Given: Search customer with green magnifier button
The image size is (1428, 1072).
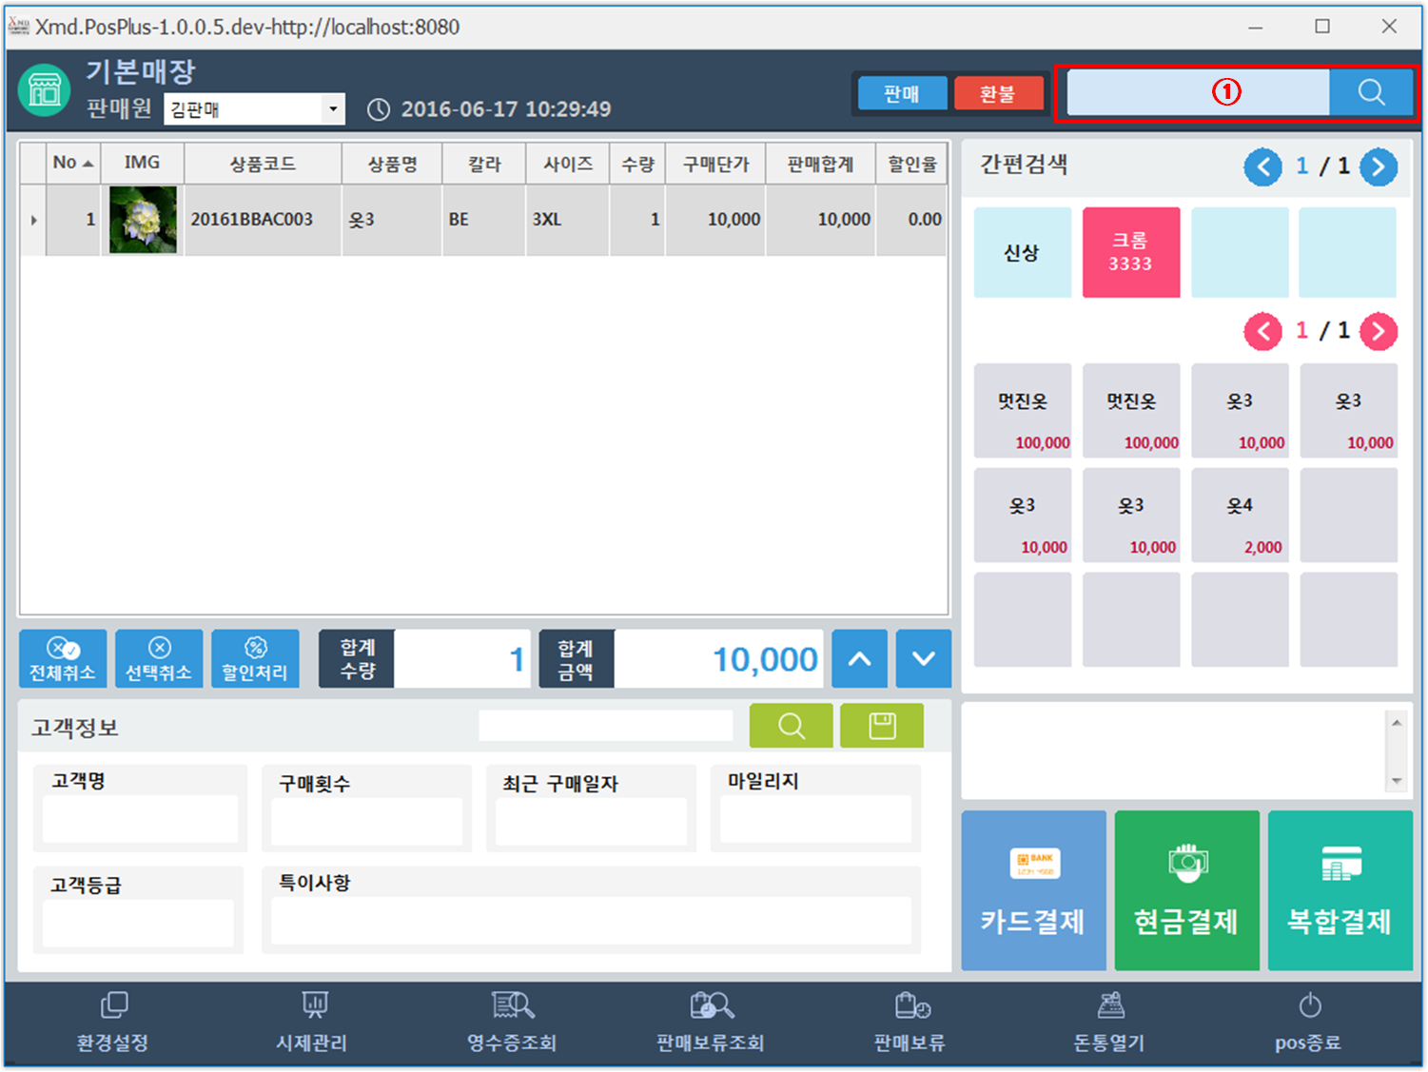Looking at the screenshot, I should [792, 726].
